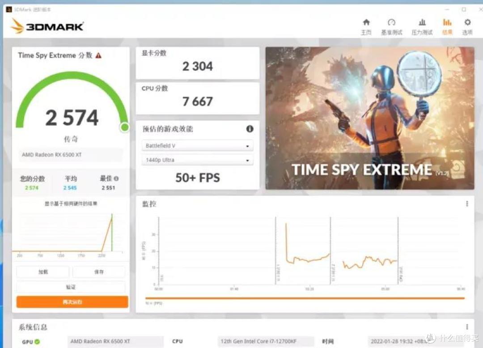Viewport: 483px width, 348px height.
Task: Click the CPU score 7 667
Action: tap(198, 102)
